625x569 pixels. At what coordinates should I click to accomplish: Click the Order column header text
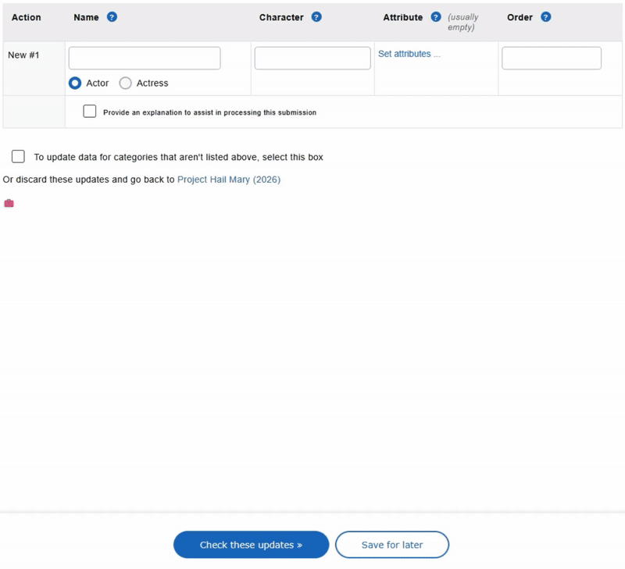click(x=520, y=17)
